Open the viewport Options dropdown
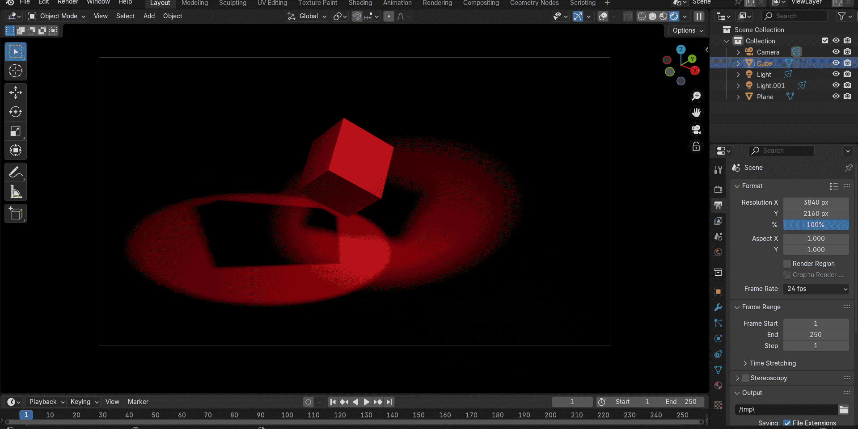Viewport: 858px width, 429px height. [688, 30]
